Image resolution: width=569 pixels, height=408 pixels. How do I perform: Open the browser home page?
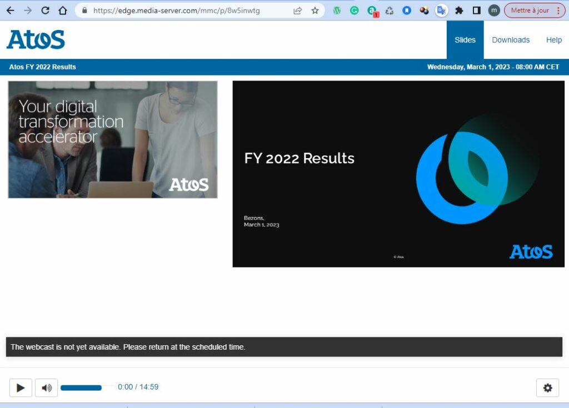pos(63,11)
